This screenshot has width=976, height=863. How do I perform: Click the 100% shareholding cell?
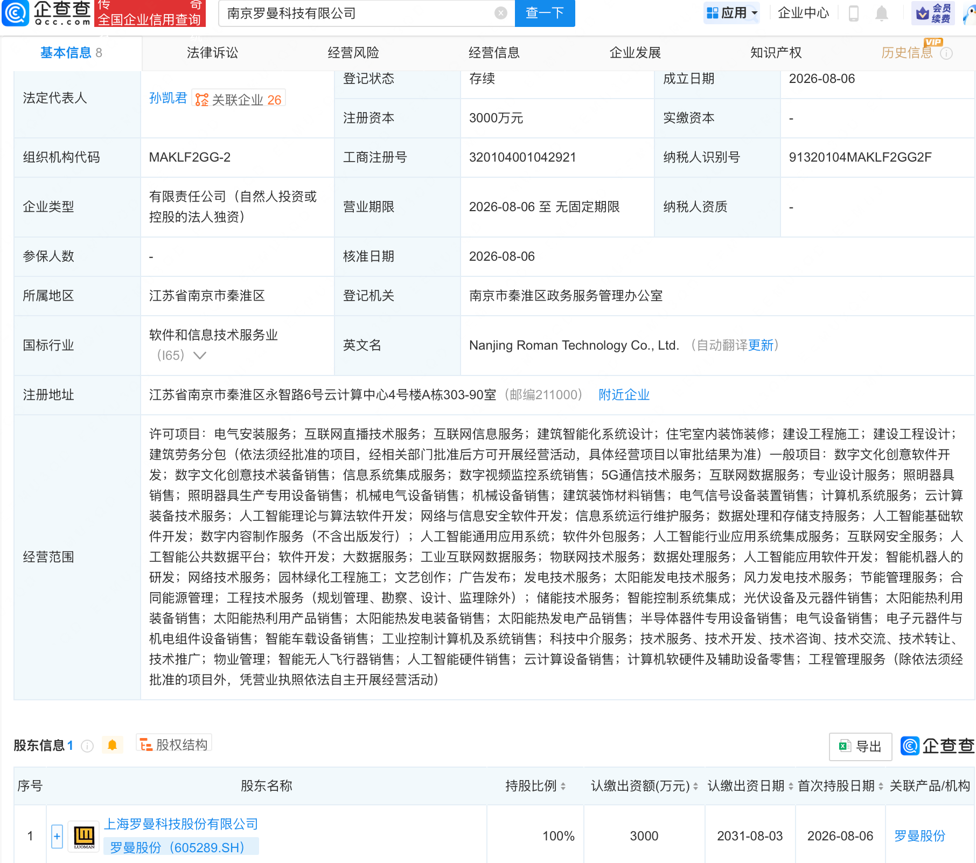[x=558, y=836]
